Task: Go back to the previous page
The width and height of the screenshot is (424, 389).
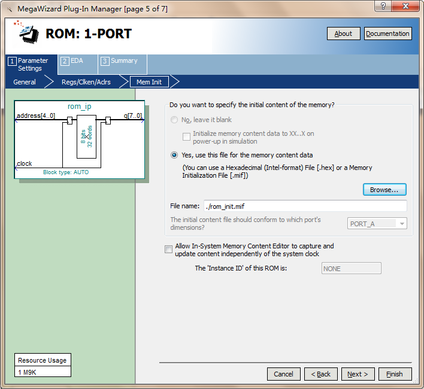Action: pyautogui.click(x=321, y=374)
